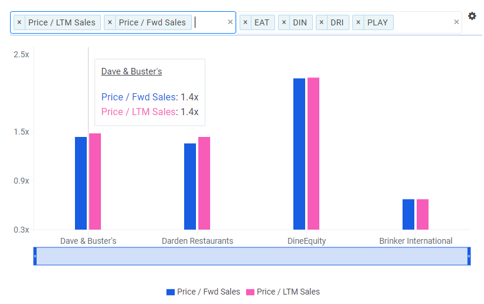Remove the Price / LTM Sales metric tag

click(19, 22)
